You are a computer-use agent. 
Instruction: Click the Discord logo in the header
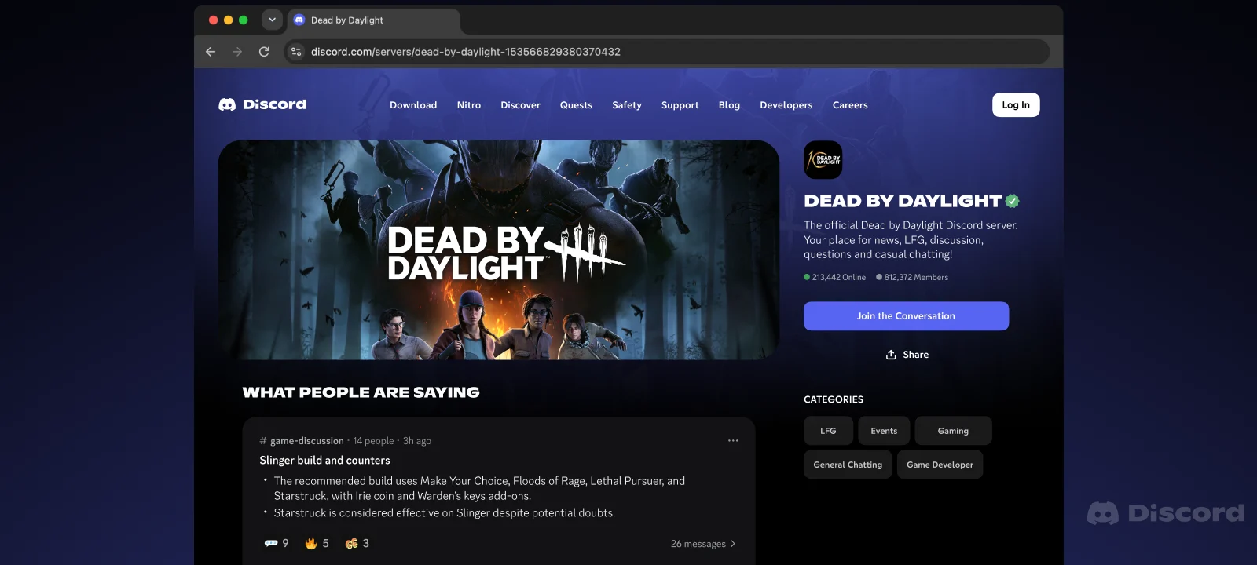point(262,104)
